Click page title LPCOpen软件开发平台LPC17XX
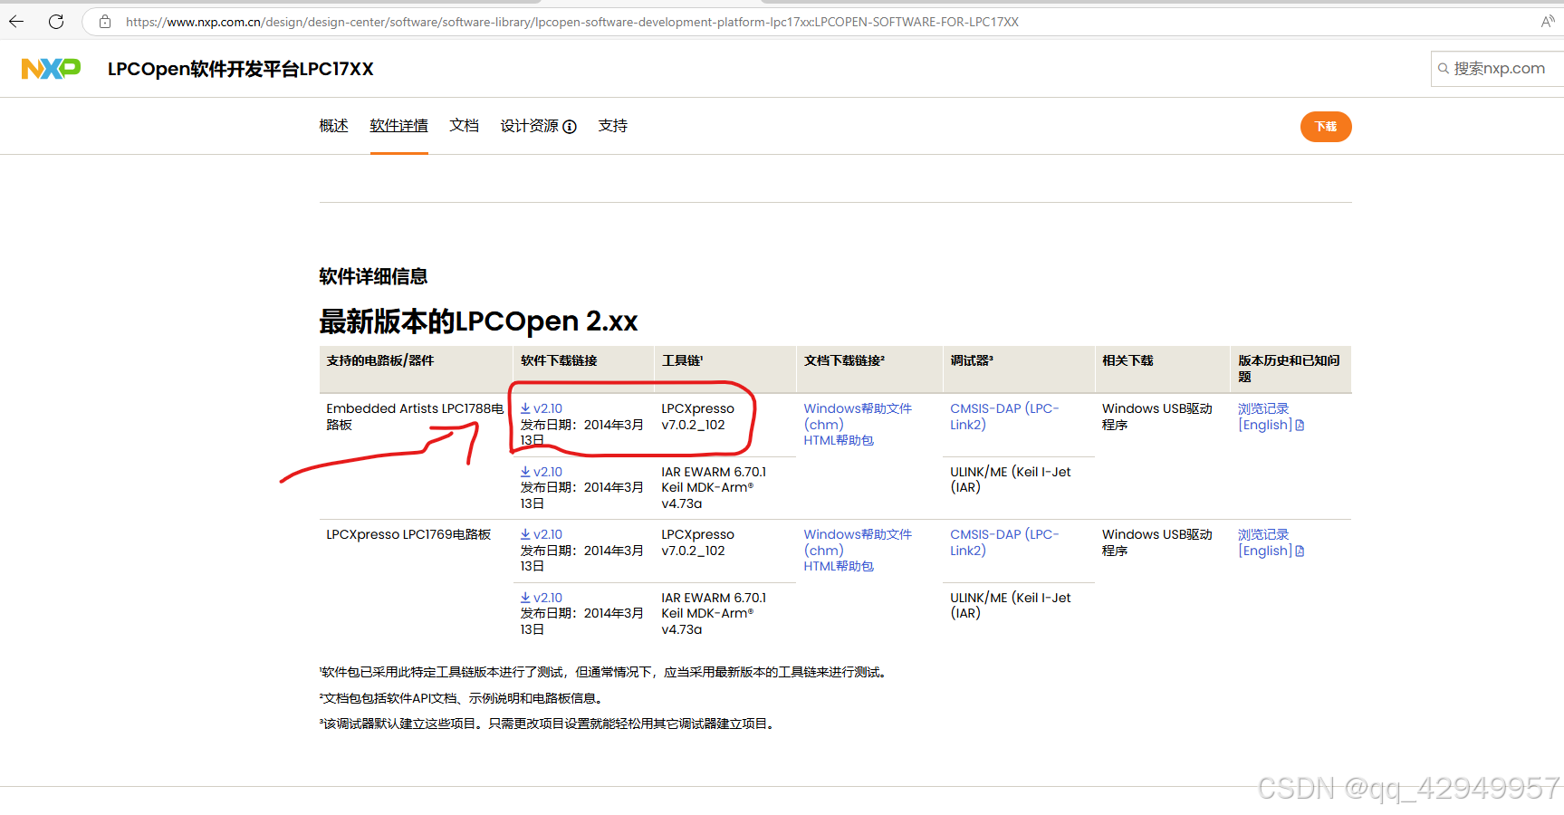Screen dimensions: 1564x815 241,69
